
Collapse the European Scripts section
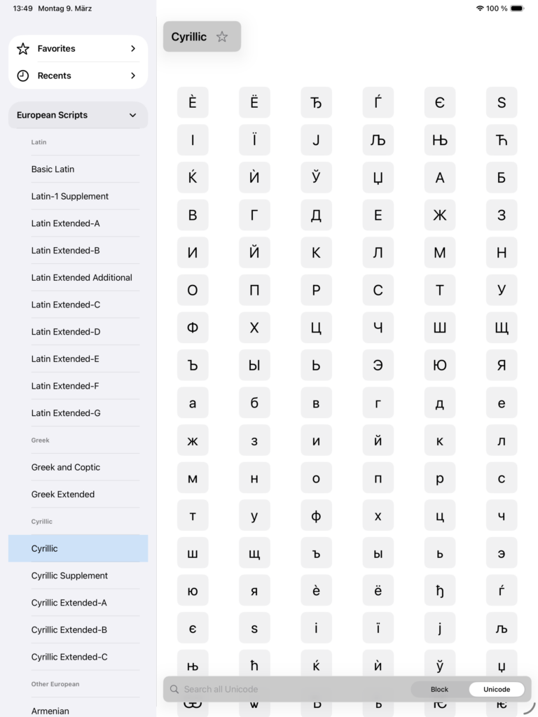click(133, 115)
